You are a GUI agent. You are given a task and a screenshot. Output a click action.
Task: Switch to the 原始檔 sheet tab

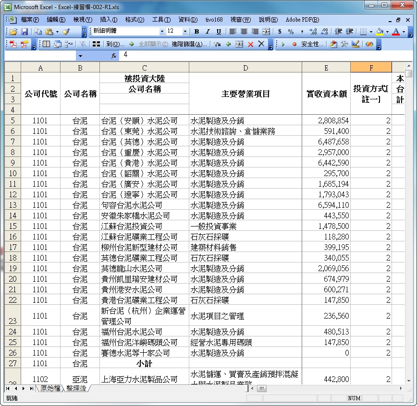click(x=50, y=388)
